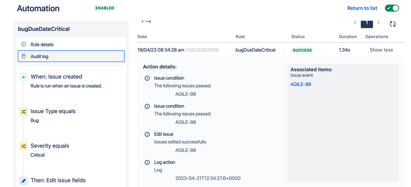Click info icon beside Edit issue

pos(147,134)
